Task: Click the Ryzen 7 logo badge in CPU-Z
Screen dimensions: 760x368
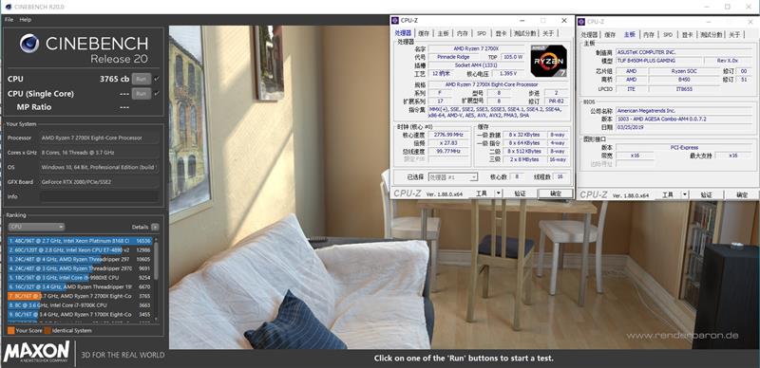Action: (x=549, y=61)
